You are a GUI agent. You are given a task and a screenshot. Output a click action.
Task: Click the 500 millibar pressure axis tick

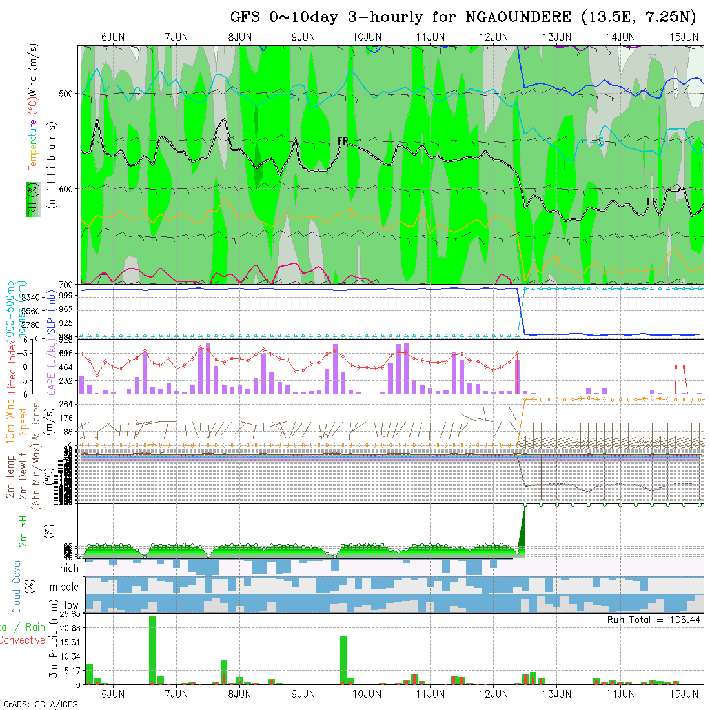pos(68,94)
